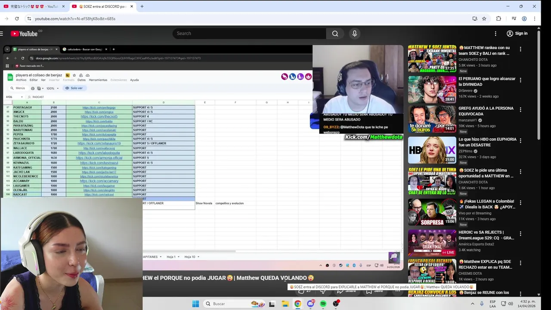Open the GRAN FINAL live thumbnail

coord(432,243)
